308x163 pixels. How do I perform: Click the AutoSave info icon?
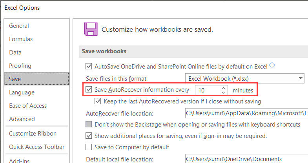[x=272, y=65]
